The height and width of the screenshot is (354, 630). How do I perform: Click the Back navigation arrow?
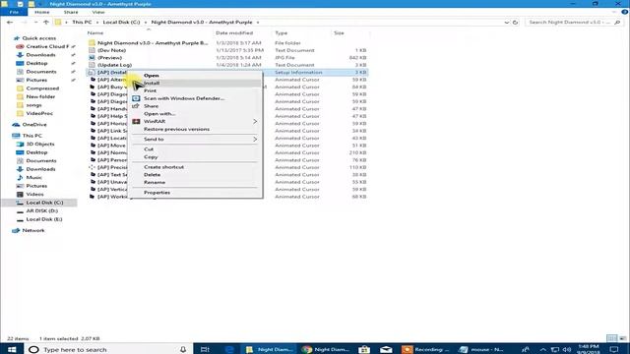pos(10,23)
